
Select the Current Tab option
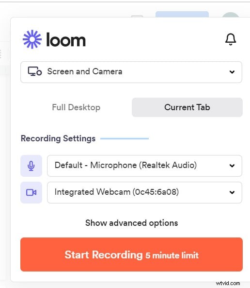tap(187, 107)
